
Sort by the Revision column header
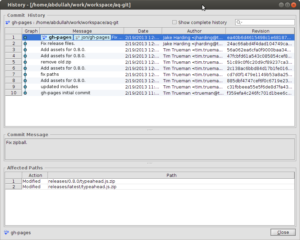260,31
